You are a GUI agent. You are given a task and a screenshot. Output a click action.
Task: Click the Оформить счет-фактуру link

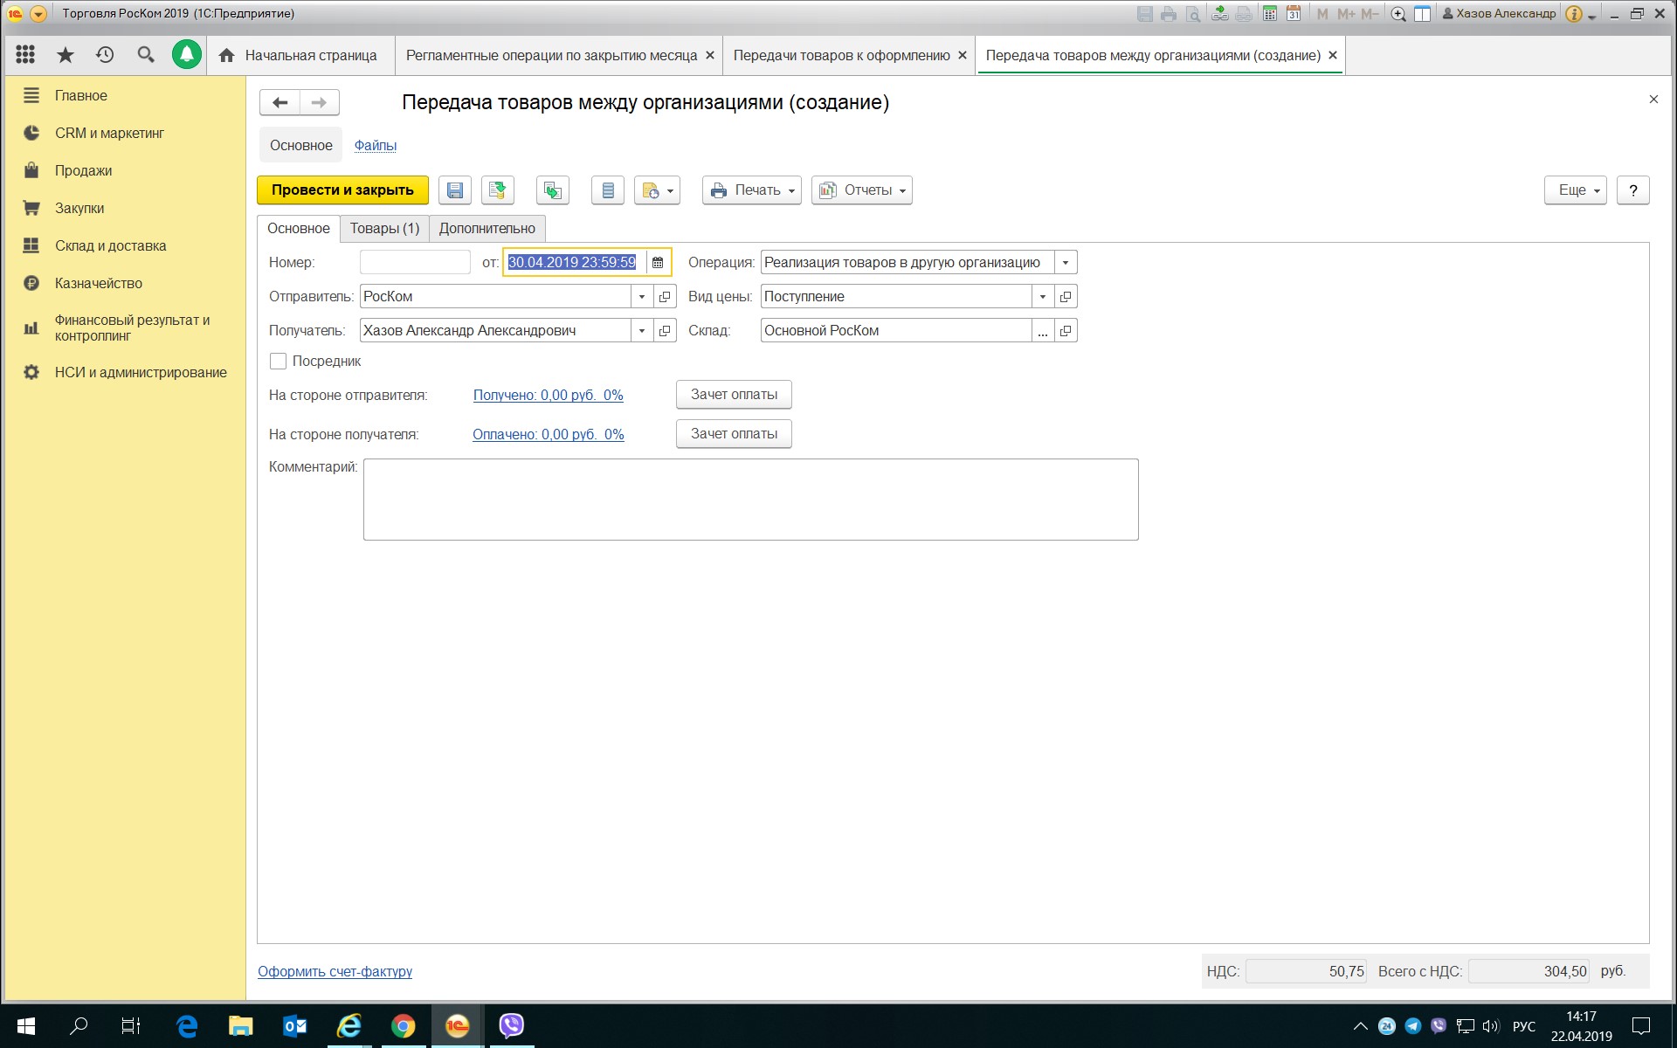point(335,971)
